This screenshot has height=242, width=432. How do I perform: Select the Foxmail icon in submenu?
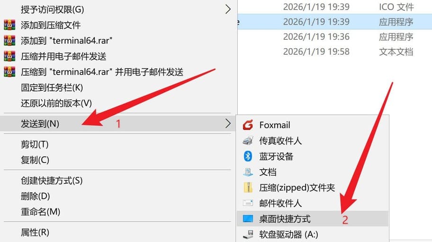coord(248,125)
